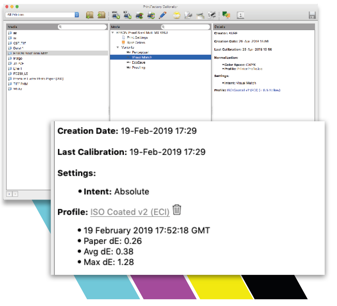Click the Mode search field
This screenshot has height=306, width=337.
tap(185, 27)
